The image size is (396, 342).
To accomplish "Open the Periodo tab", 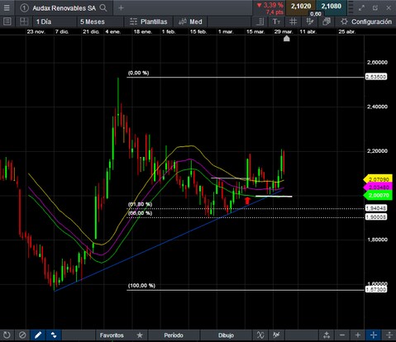I will 174,335.
